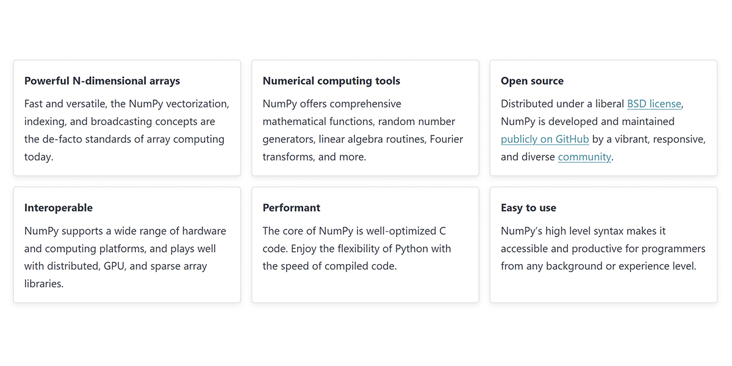This screenshot has height=366, width=732.
Task: Click the Numerical computing tools heading
Action: (331, 81)
